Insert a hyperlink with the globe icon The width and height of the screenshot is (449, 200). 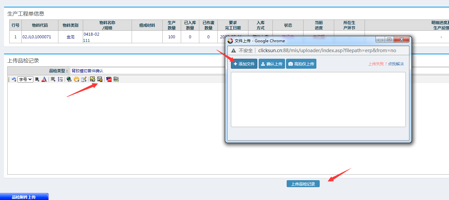69,79
